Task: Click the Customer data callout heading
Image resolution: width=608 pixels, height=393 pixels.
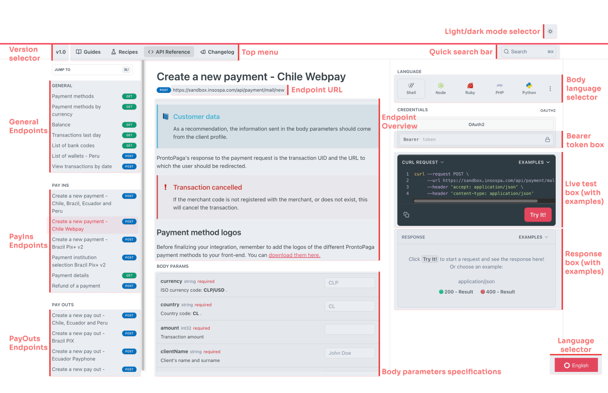Action: pos(196,117)
